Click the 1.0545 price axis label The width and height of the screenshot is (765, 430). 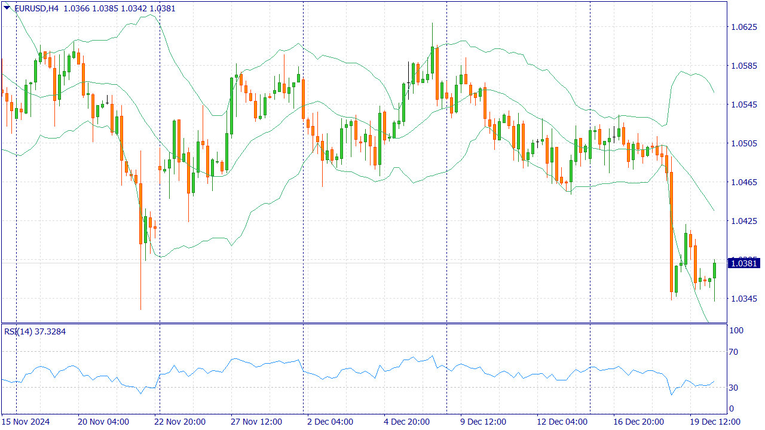point(744,105)
